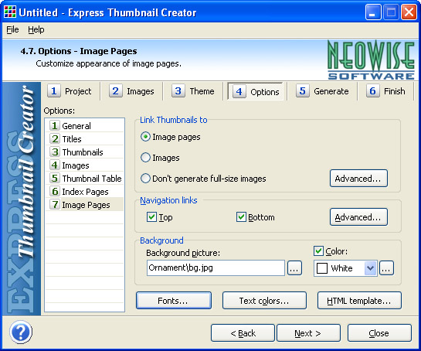The image size is (421, 351).
Task: Proceed with the Next button
Action: 308,333
